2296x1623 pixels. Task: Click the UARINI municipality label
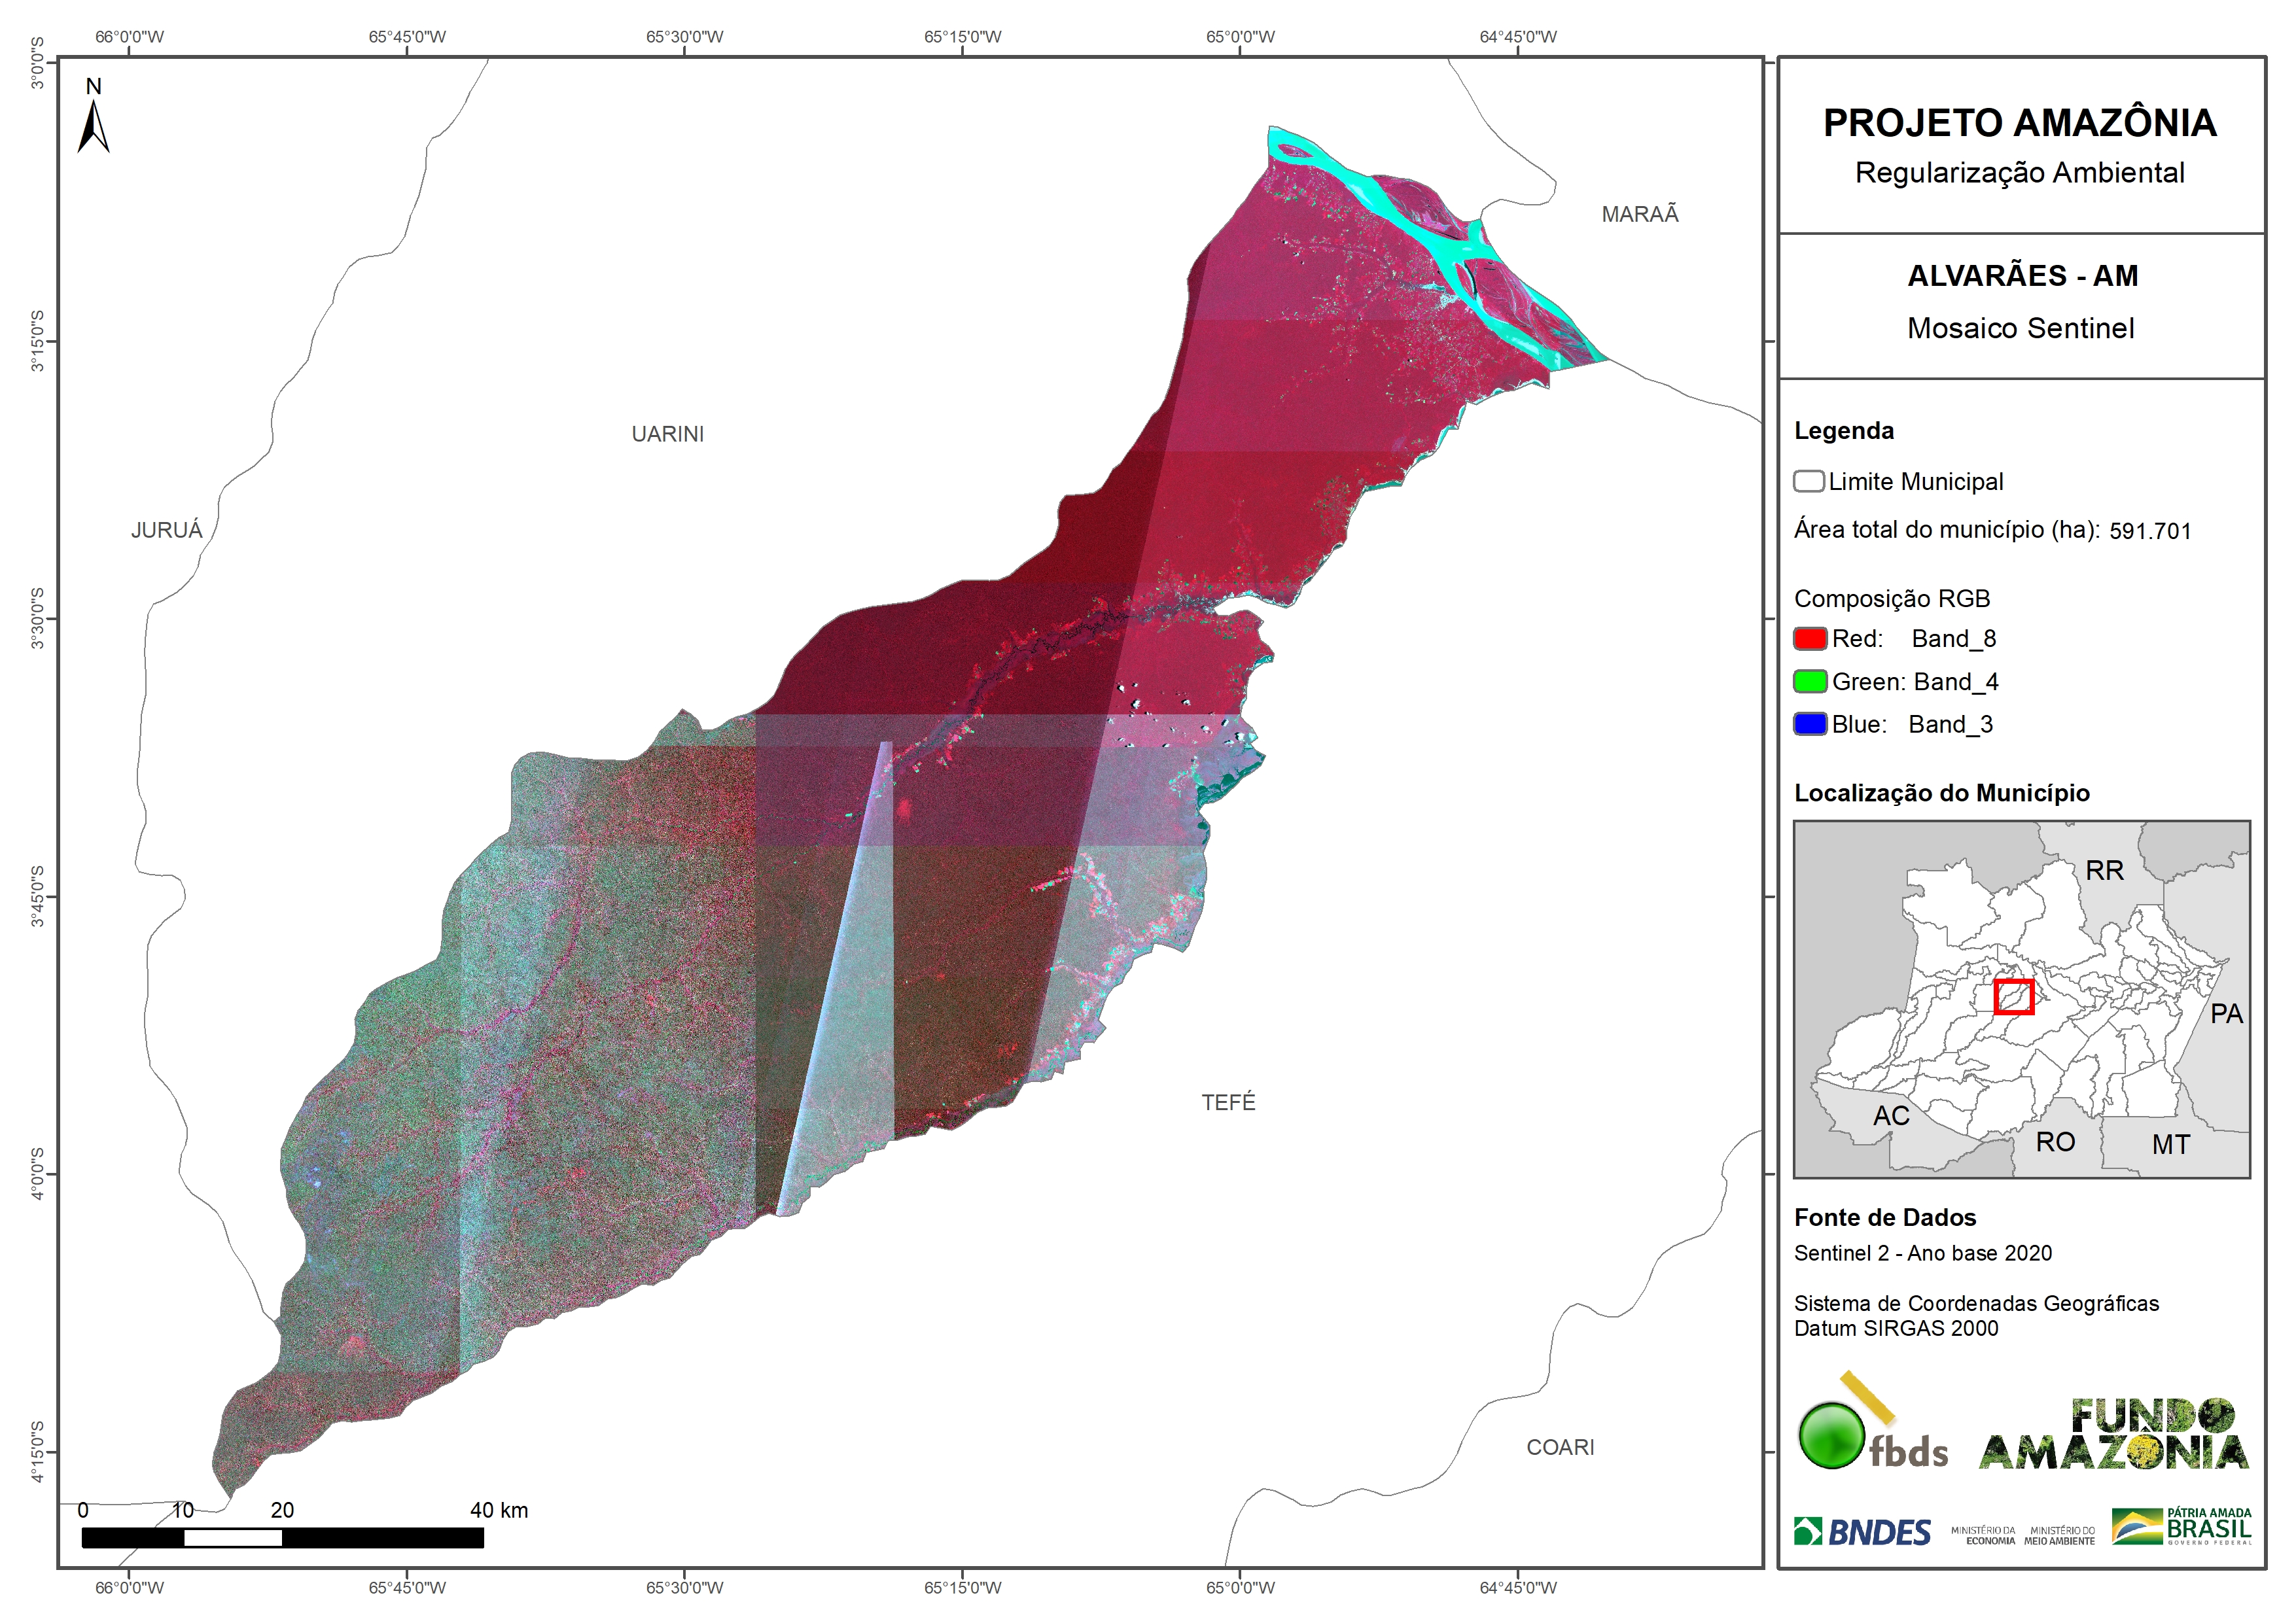[x=667, y=434]
